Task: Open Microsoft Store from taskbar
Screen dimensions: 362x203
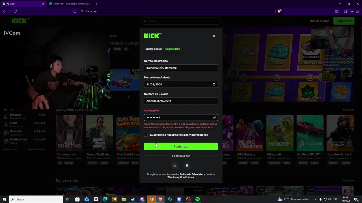Action: point(77,199)
